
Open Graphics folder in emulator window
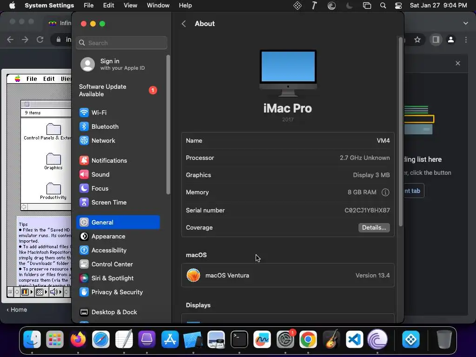coord(53,161)
